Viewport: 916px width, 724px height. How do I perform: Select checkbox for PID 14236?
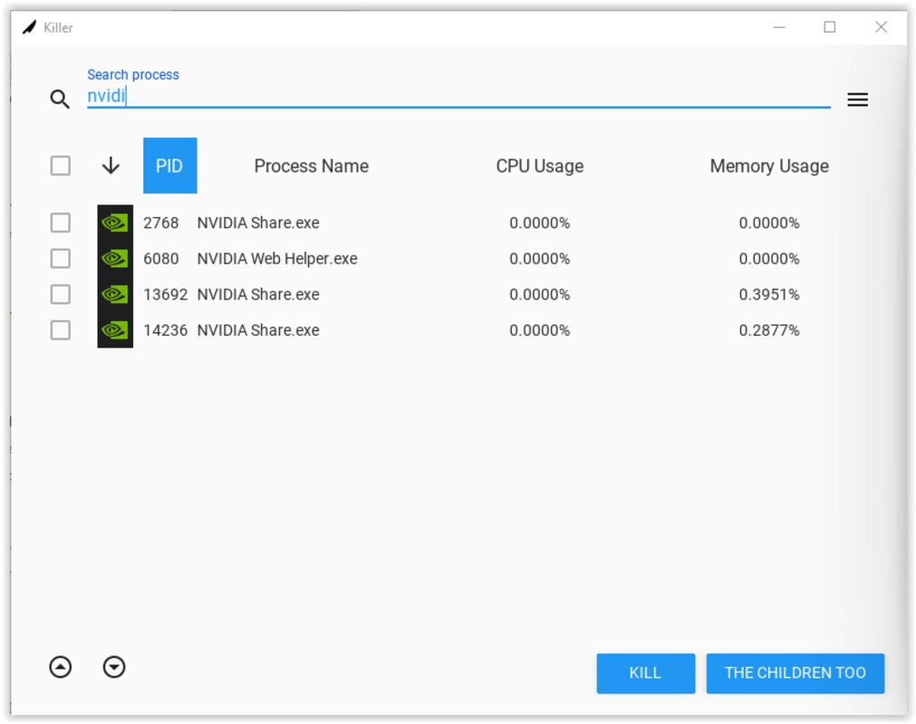point(60,330)
